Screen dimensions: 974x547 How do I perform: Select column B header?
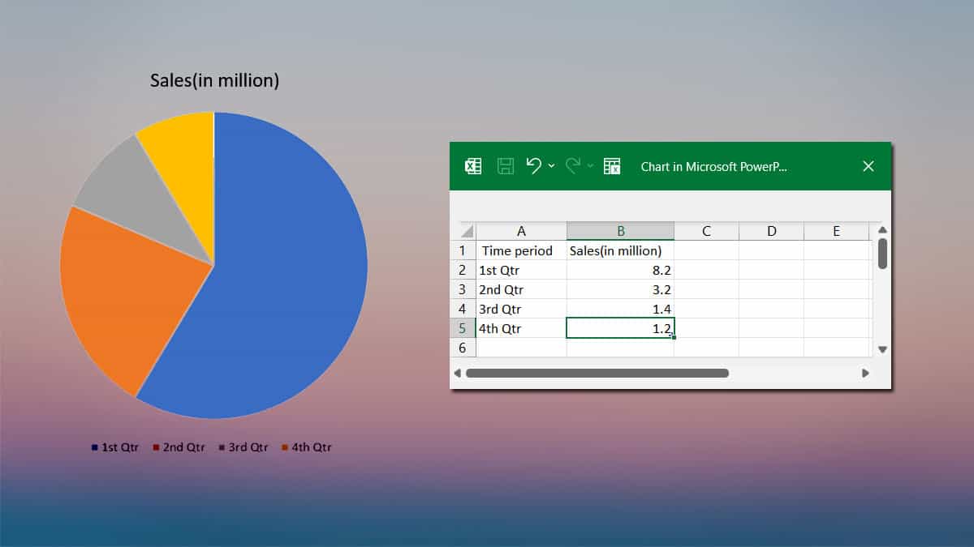(620, 231)
